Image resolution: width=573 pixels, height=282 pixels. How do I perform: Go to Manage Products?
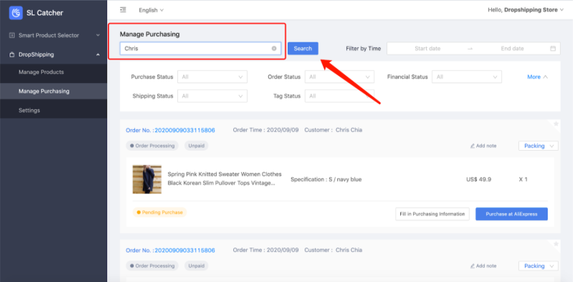[x=42, y=72]
